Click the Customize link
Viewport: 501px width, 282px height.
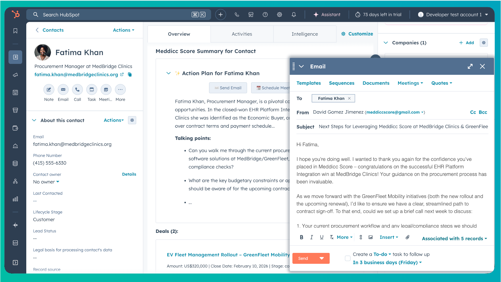[x=357, y=34]
